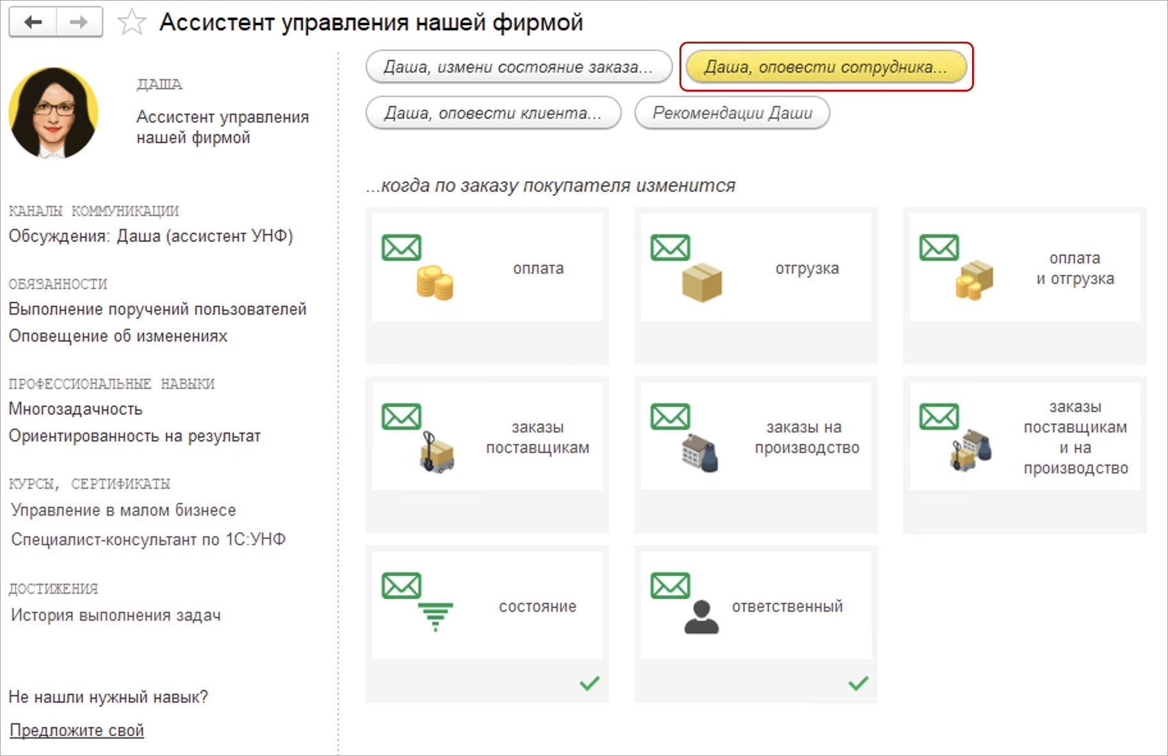Toggle the checkmark on the 'ответственный' card
This screenshot has width=1168, height=756.
858,683
